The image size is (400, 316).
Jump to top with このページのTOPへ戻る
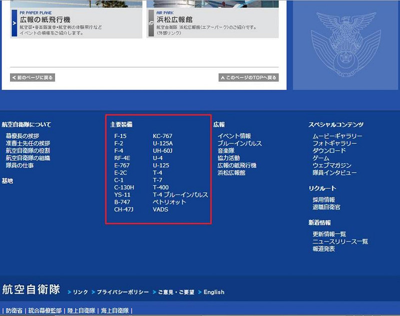(248, 77)
